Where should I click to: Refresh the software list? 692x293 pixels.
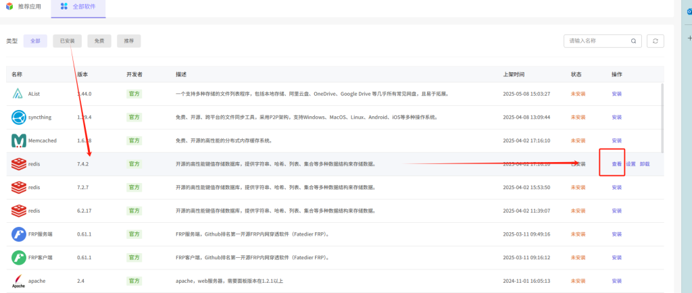click(x=656, y=41)
